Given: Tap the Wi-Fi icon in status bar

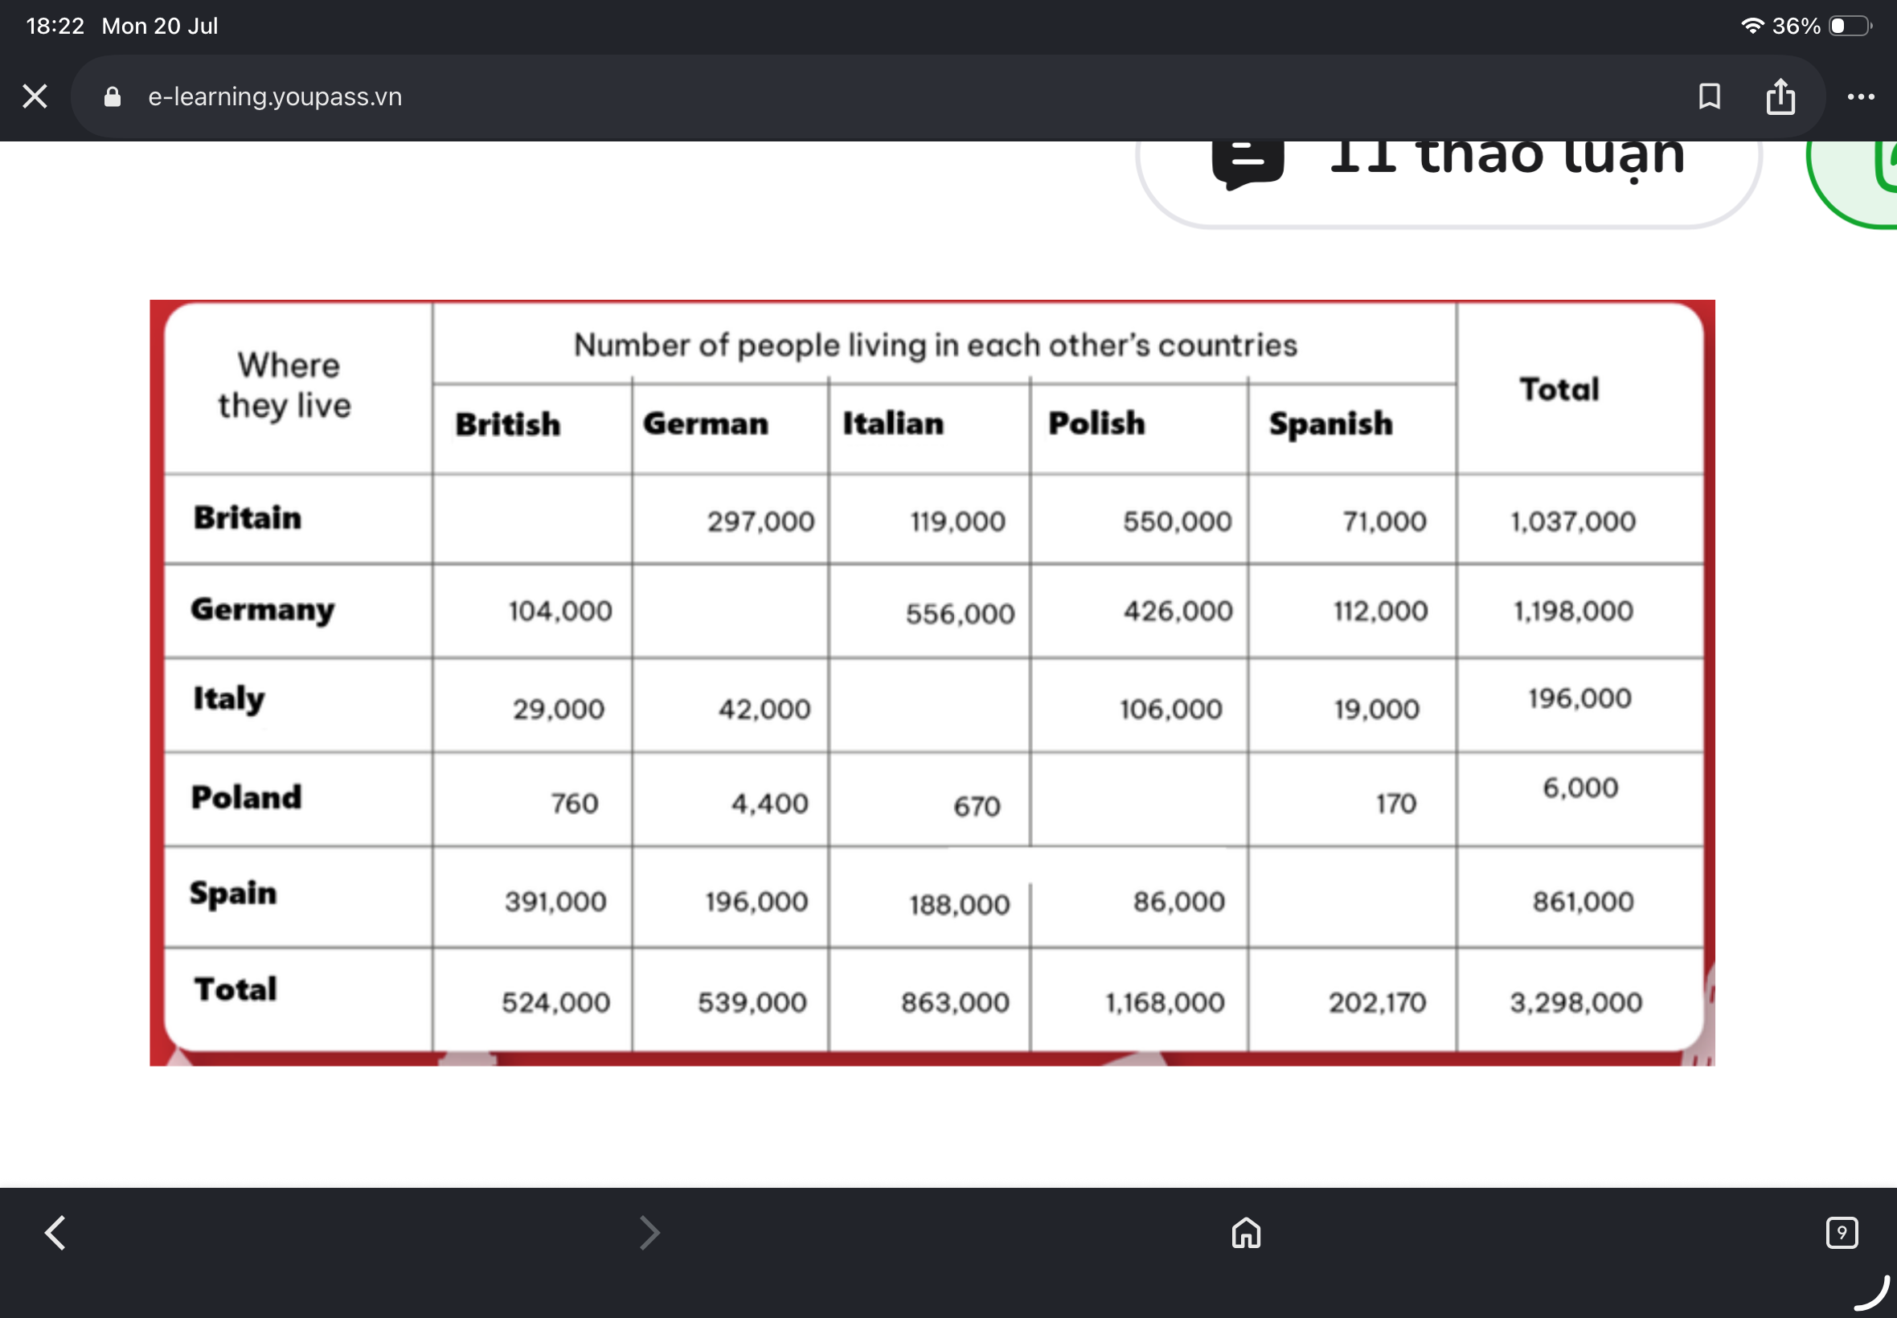Looking at the screenshot, I should [1752, 26].
